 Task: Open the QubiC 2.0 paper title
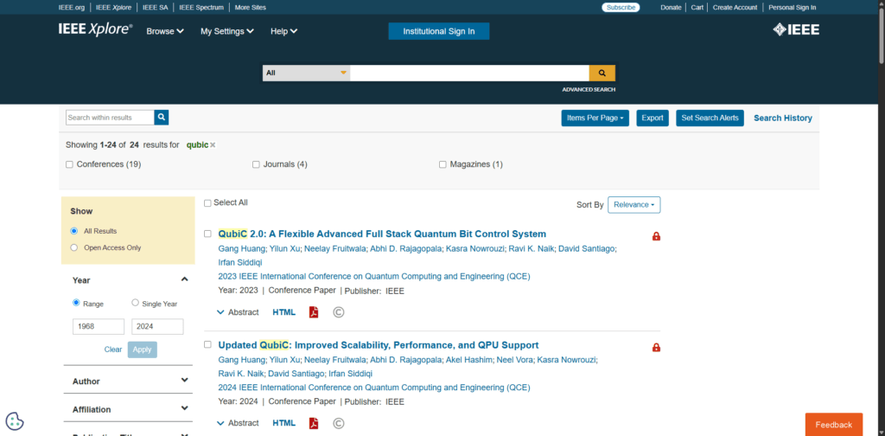point(382,234)
